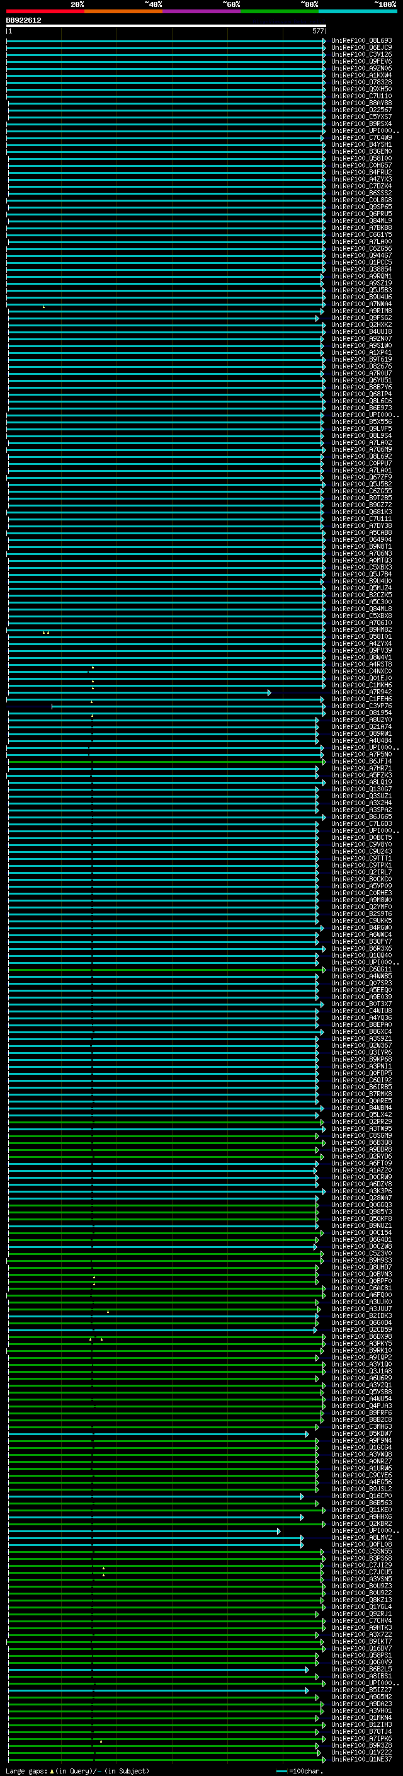Select the UniRef100_C1MKH6 label
The height and width of the screenshot is (1776, 403).
361,685
